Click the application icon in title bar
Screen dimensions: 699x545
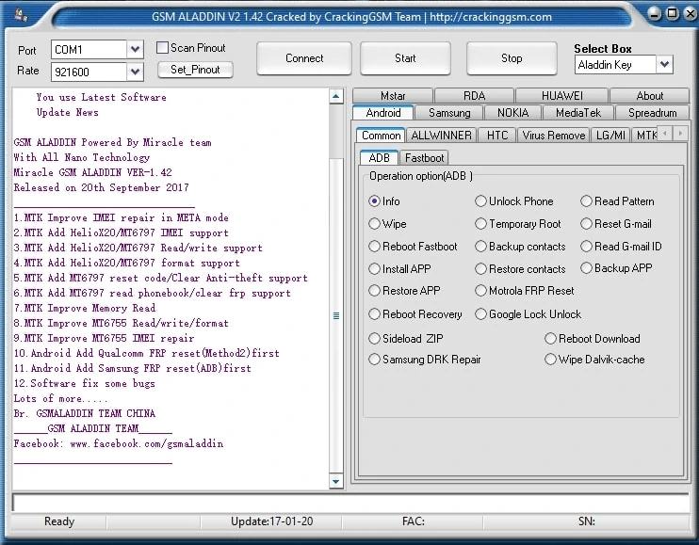(21, 16)
